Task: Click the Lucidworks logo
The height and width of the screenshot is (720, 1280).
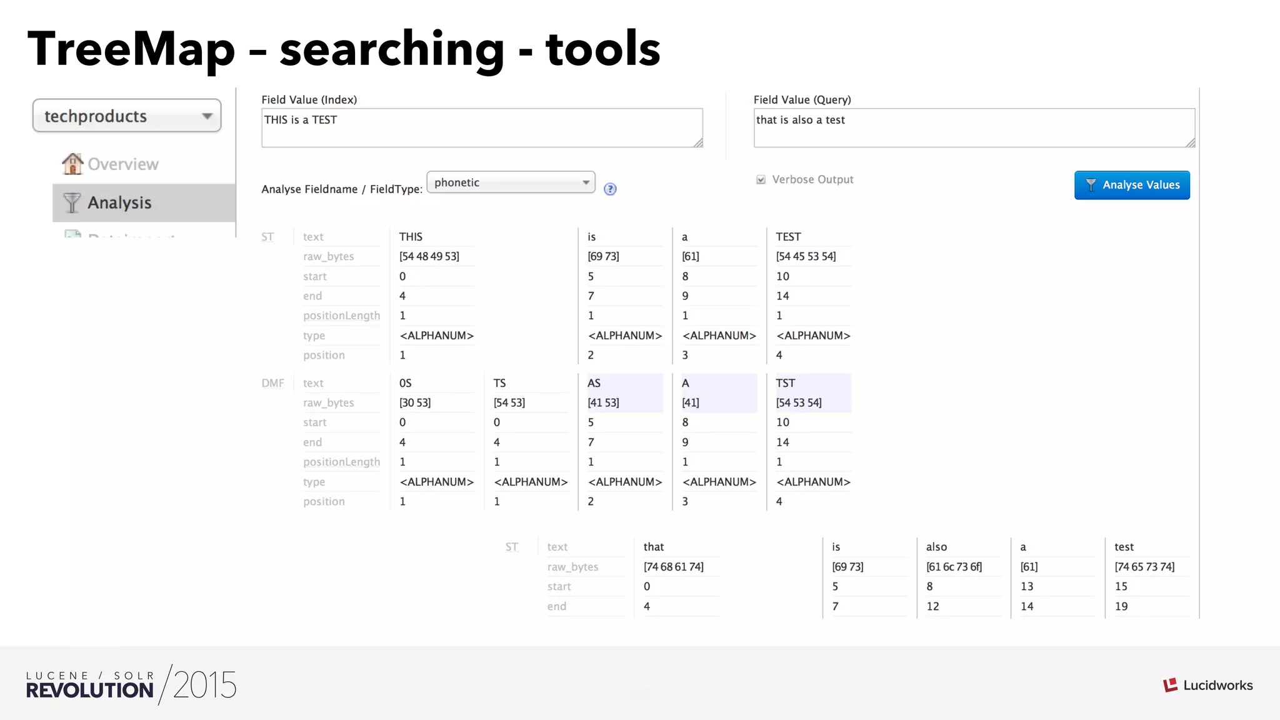Action: pos(1207,685)
